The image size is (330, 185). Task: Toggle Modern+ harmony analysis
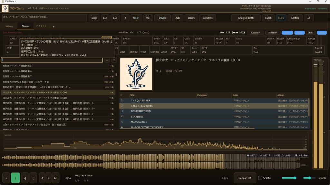point(273,33)
